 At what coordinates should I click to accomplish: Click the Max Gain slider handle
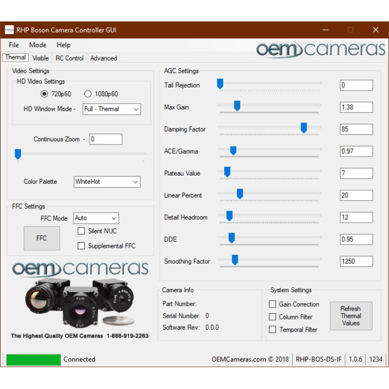(237, 106)
